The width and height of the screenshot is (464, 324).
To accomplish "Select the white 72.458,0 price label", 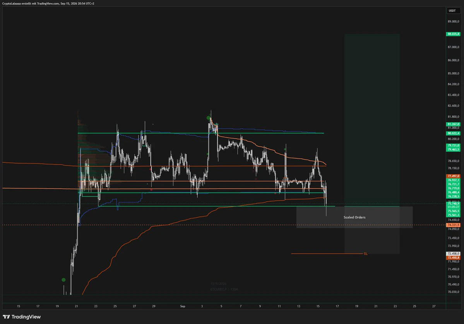I will click(x=453, y=254).
